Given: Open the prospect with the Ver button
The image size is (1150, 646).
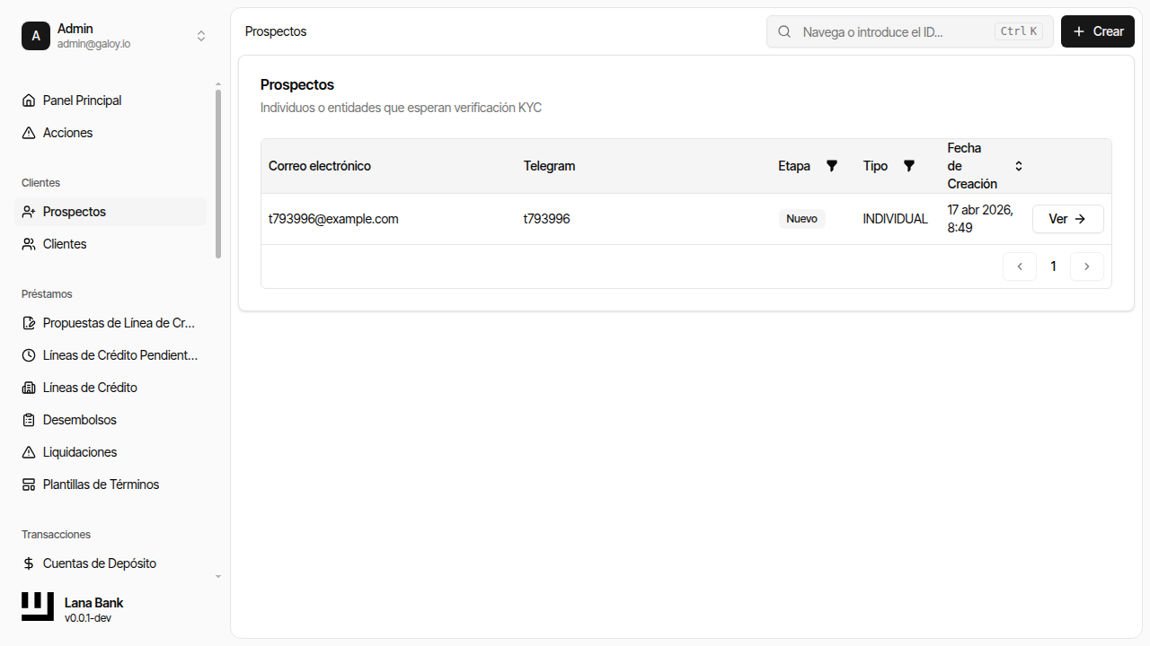Looking at the screenshot, I should [x=1067, y=218].
